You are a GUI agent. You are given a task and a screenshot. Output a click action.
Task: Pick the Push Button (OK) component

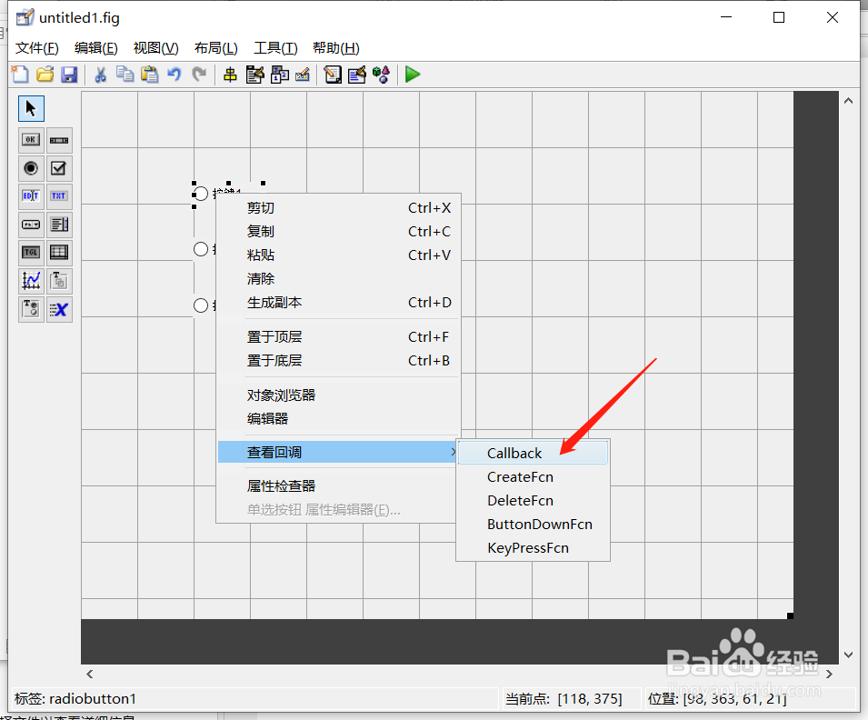tap(31, 140)
